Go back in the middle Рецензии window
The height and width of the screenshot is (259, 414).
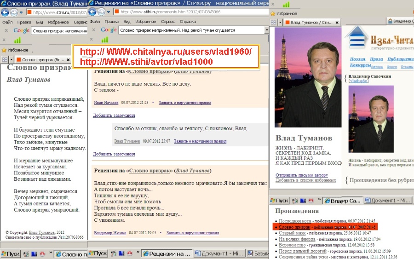coord(92,12)
